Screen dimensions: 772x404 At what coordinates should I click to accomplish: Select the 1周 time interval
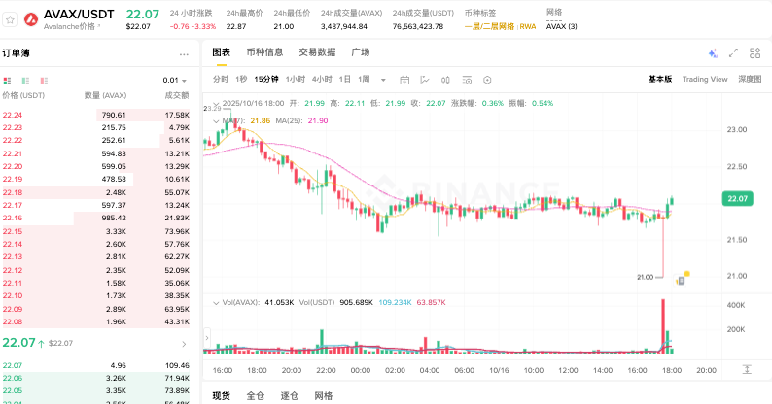(364, 79)
